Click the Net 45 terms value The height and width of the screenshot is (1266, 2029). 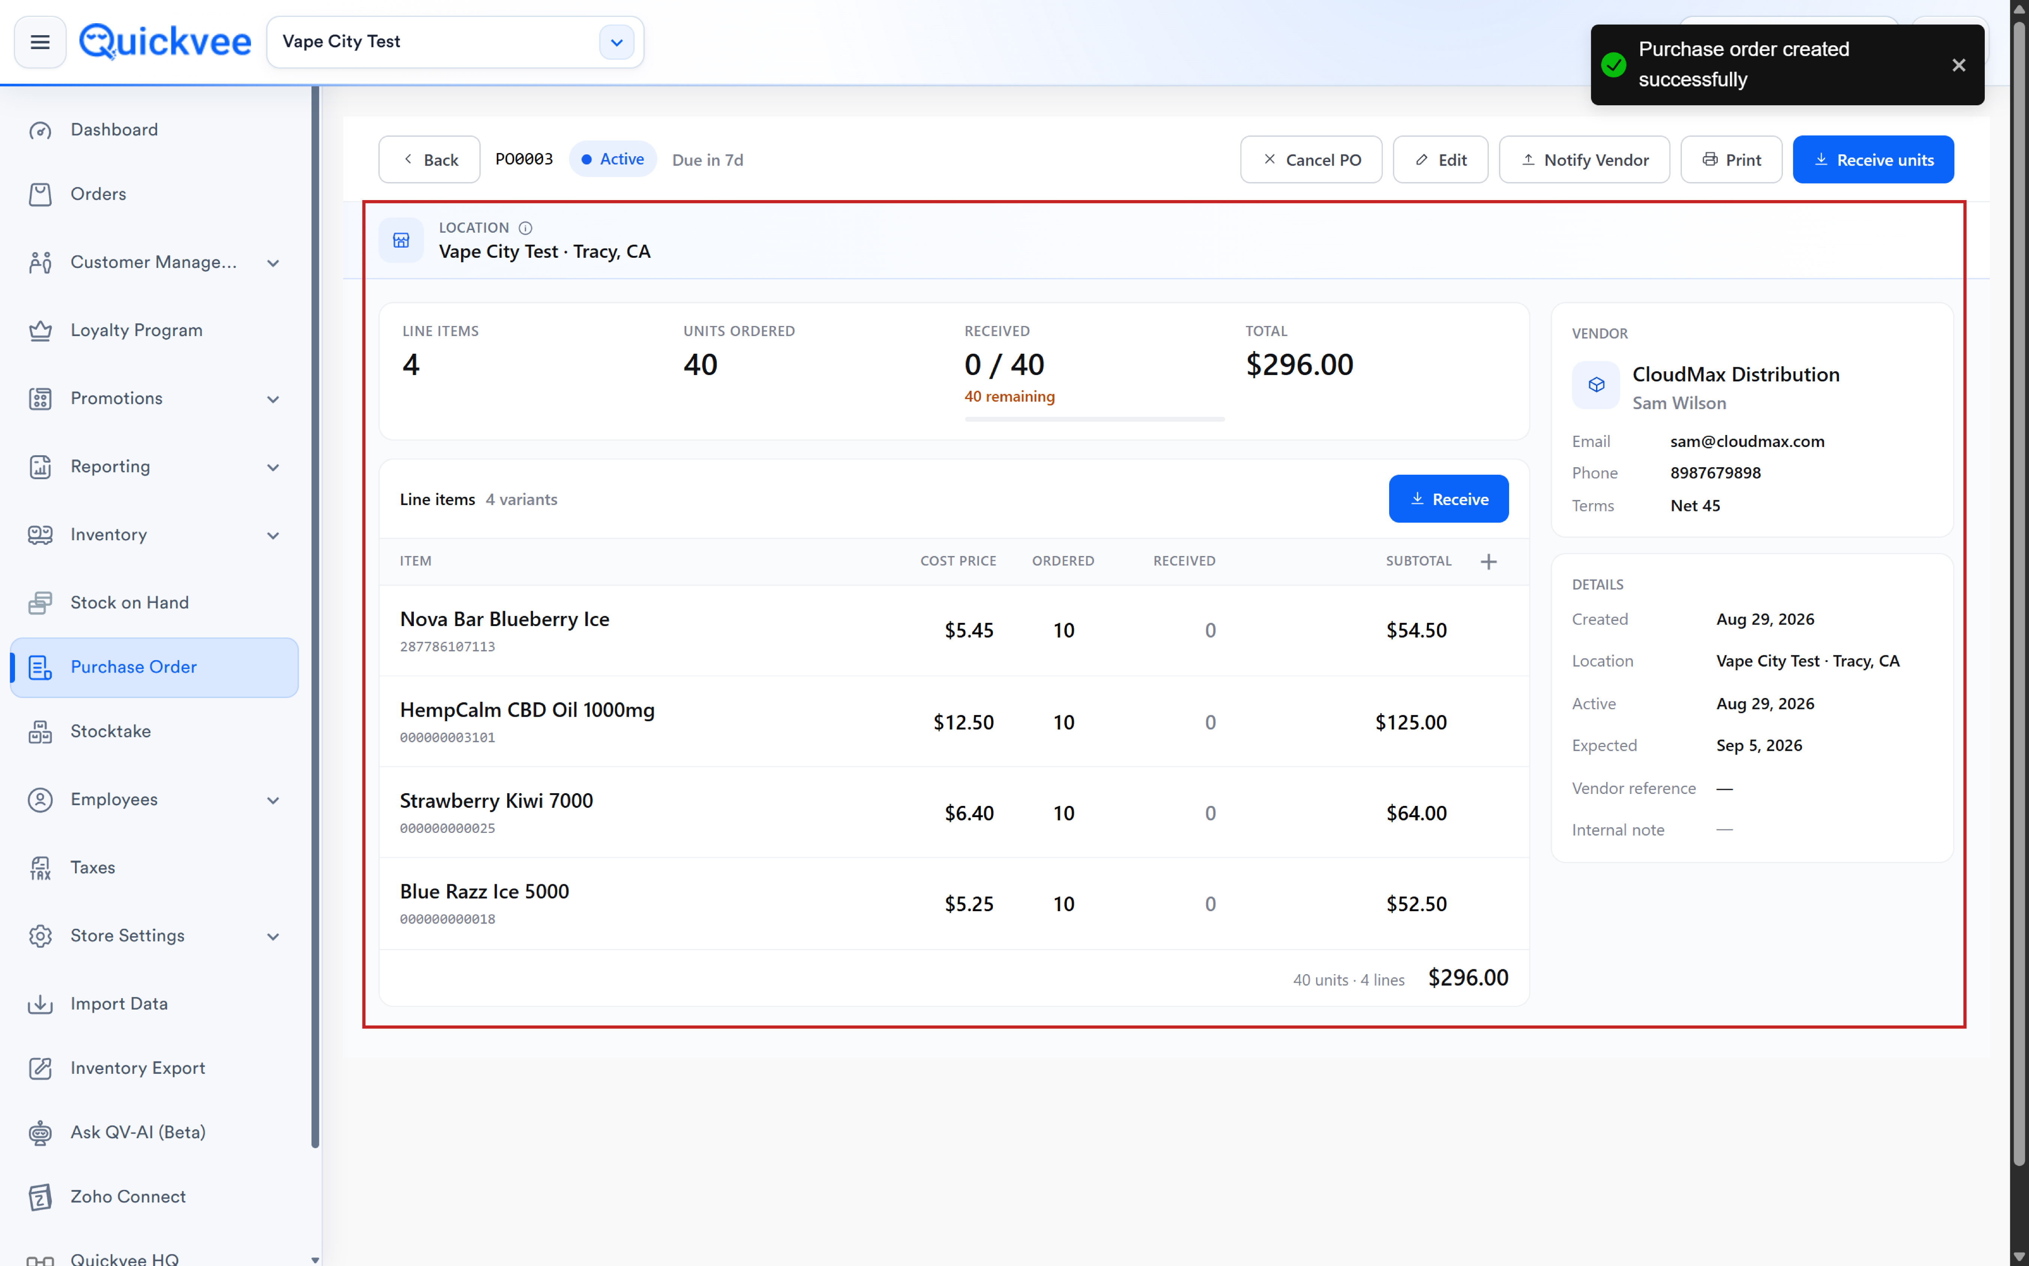pyautogui.click(x=1695, y=506)
